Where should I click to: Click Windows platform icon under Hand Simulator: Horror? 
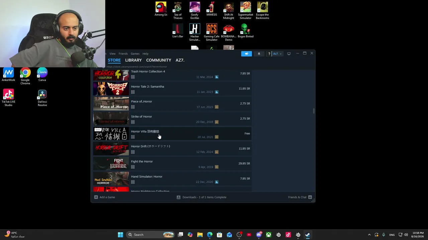point(133,182)
